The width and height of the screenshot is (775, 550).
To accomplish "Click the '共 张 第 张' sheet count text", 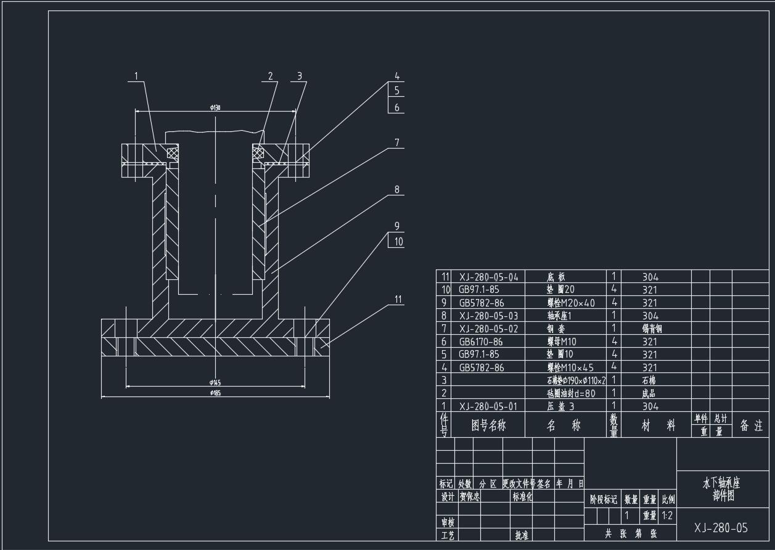I will 630,534.
